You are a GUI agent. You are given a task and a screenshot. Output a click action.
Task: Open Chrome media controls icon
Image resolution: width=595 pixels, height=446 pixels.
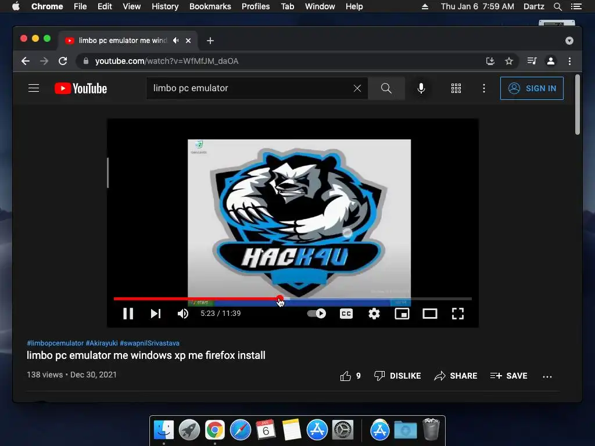point(532,61)
